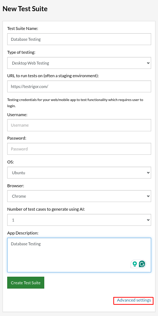Click the 'Password:' label text
The width and height of the screenshot is (158, 316).
click(17, 138)
